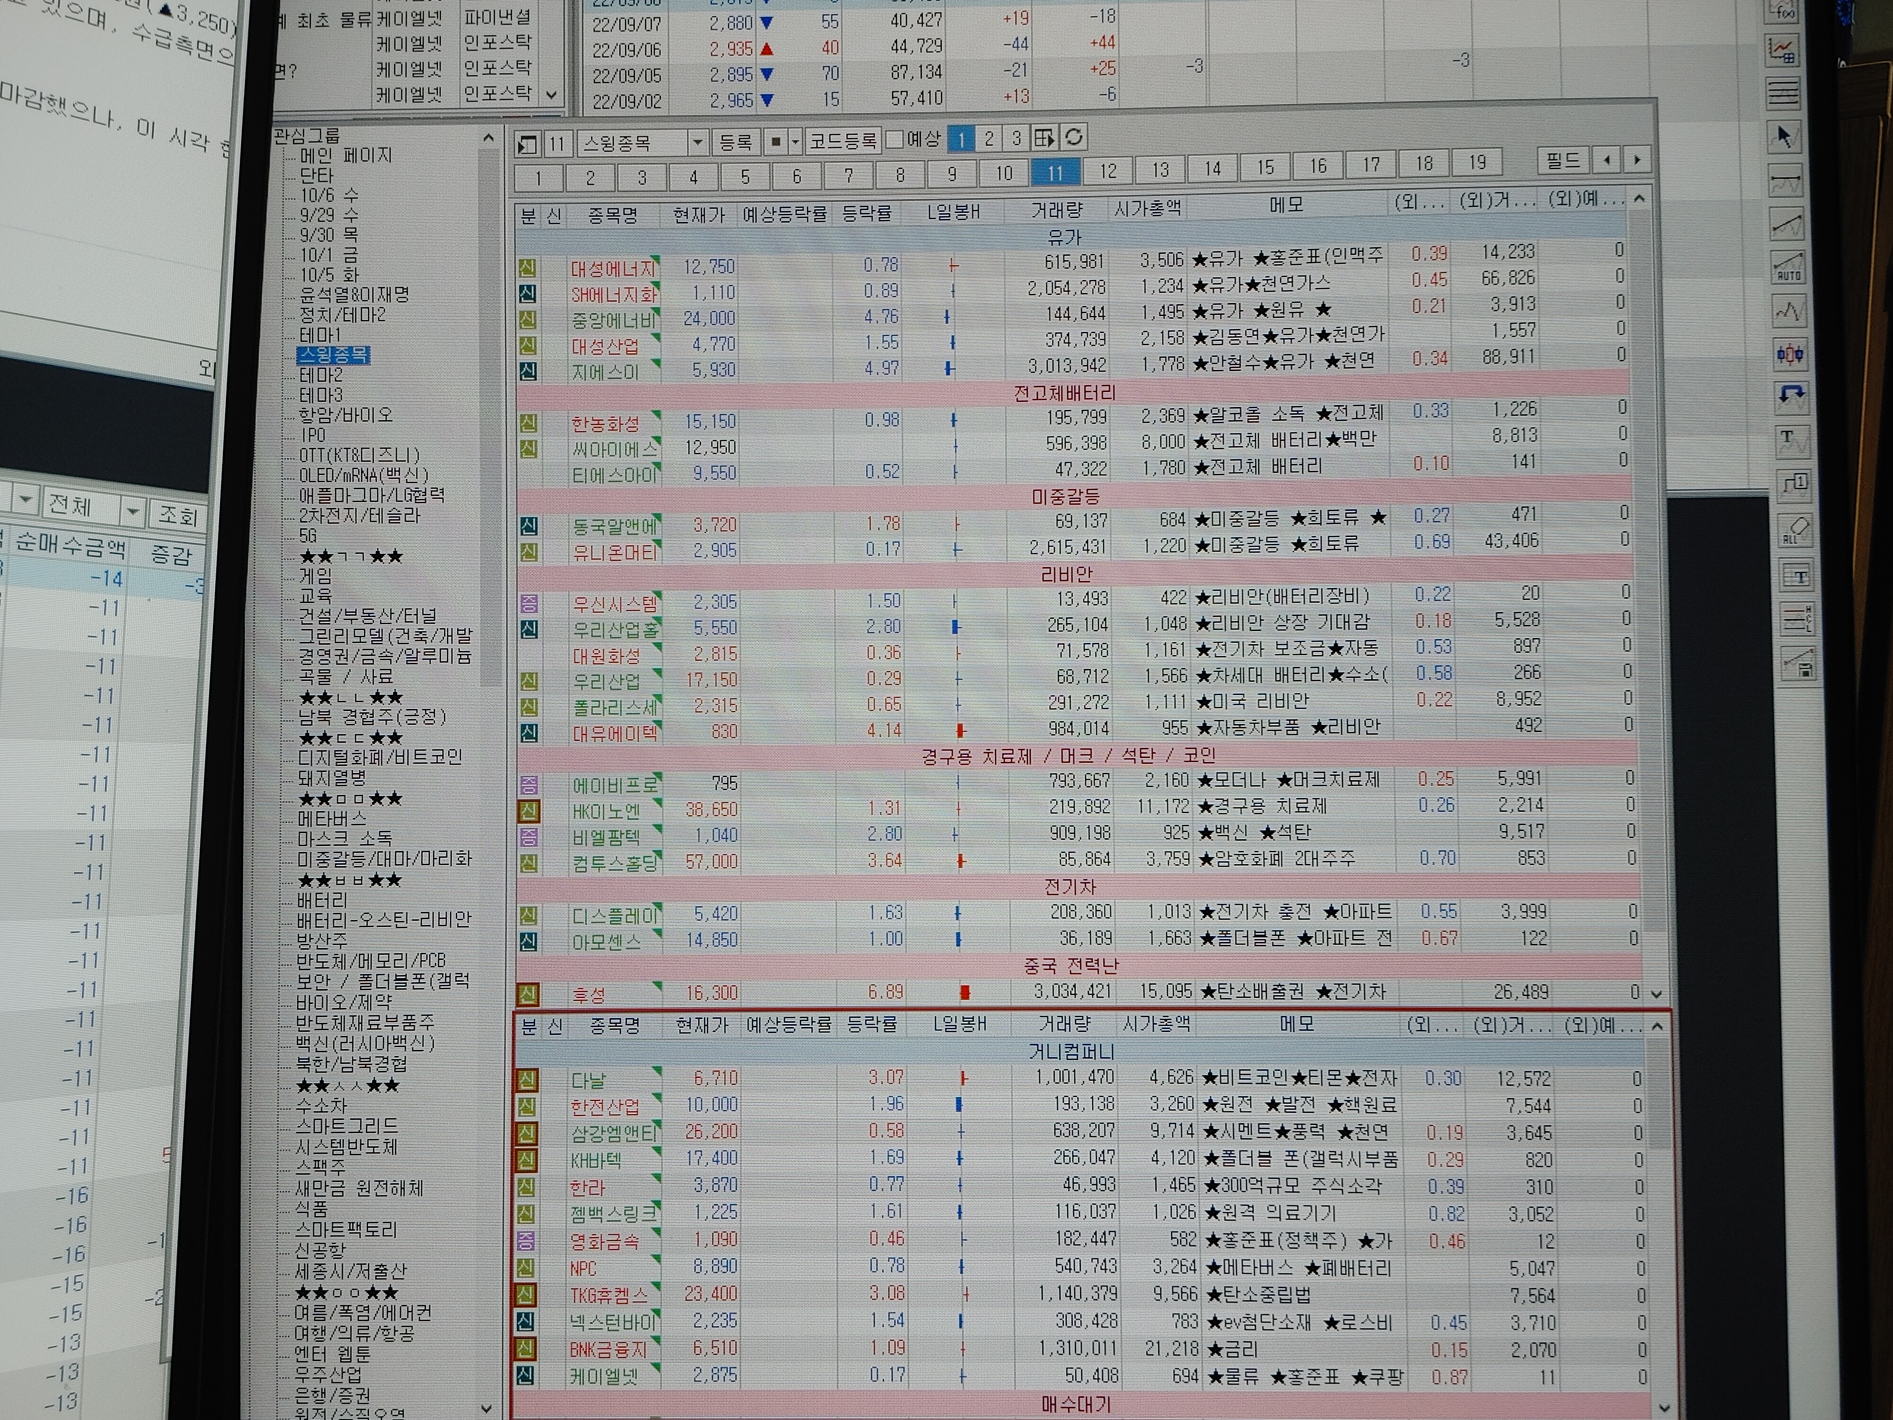Screen dimensions: 1893x1420
Task: Select 스윙종목 in the group tree
Action: [334, 355]
